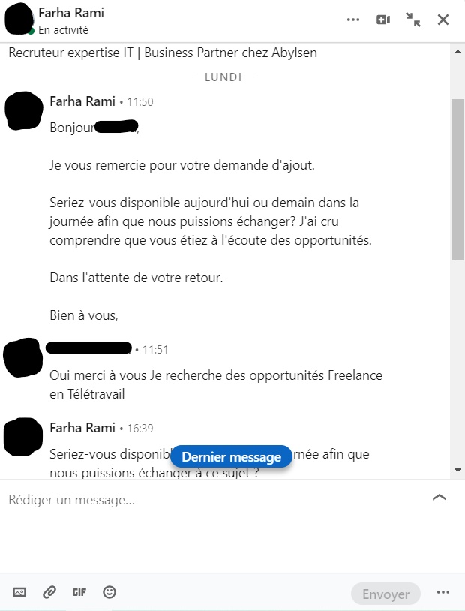This screenshot has height=611, width=465.
Task: Expand the message compose box chevron
Action: tap(439, 498)
